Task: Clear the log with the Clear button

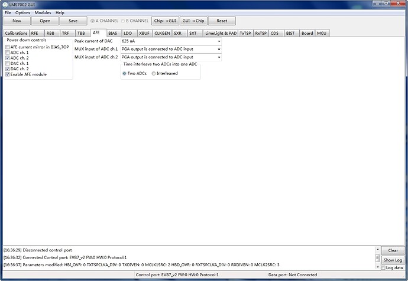Action: pos(393,250)
